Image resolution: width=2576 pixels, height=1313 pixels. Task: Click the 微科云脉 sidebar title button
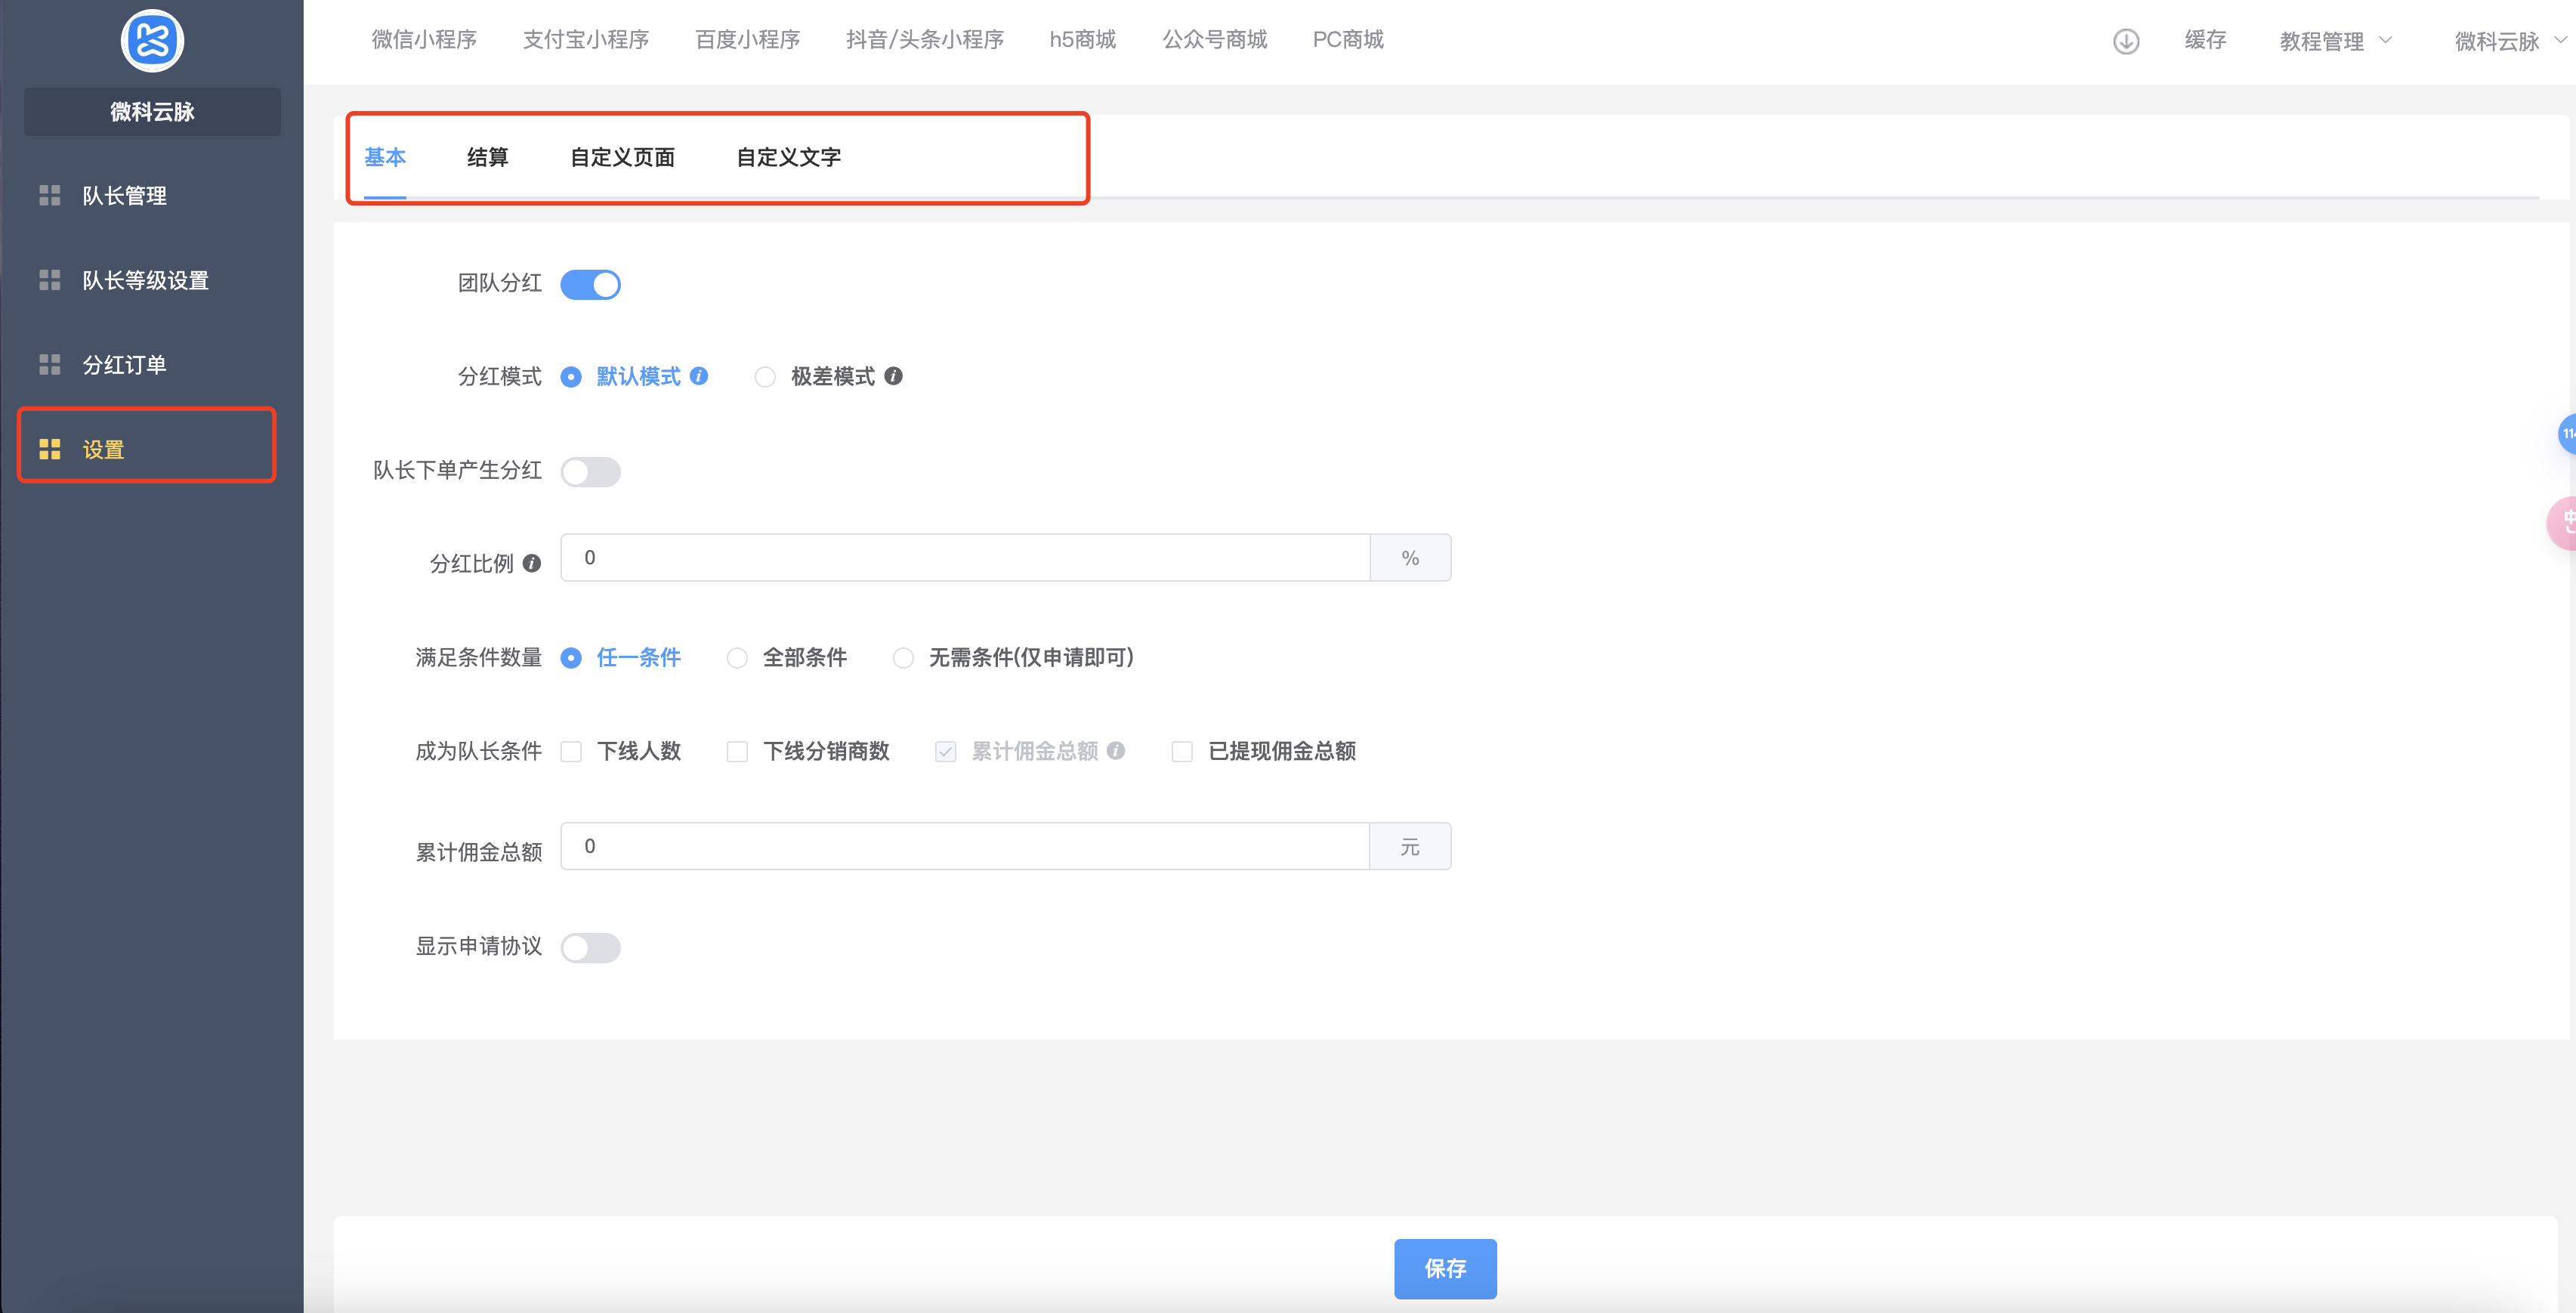(152, 111)
